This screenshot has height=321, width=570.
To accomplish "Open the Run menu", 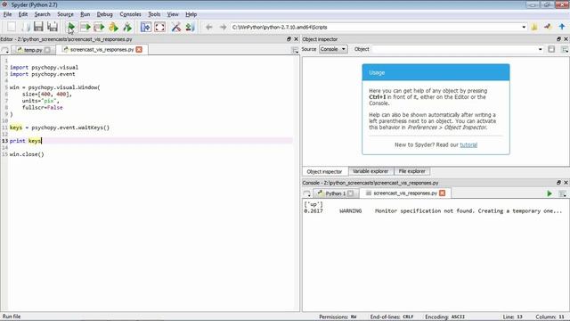I will tap(85, 14).
